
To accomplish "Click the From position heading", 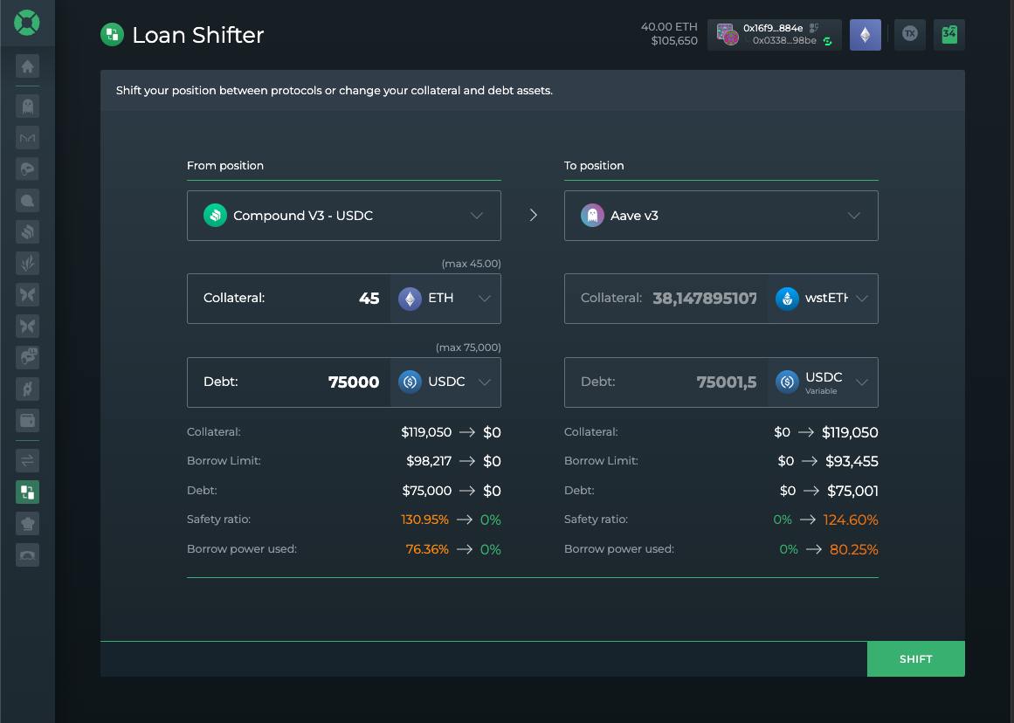I will pyautogui.click(x=225, y=166).
